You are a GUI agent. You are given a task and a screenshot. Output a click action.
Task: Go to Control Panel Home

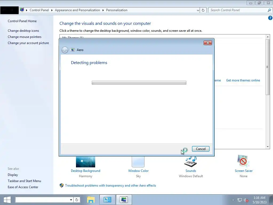coord(22,21)
